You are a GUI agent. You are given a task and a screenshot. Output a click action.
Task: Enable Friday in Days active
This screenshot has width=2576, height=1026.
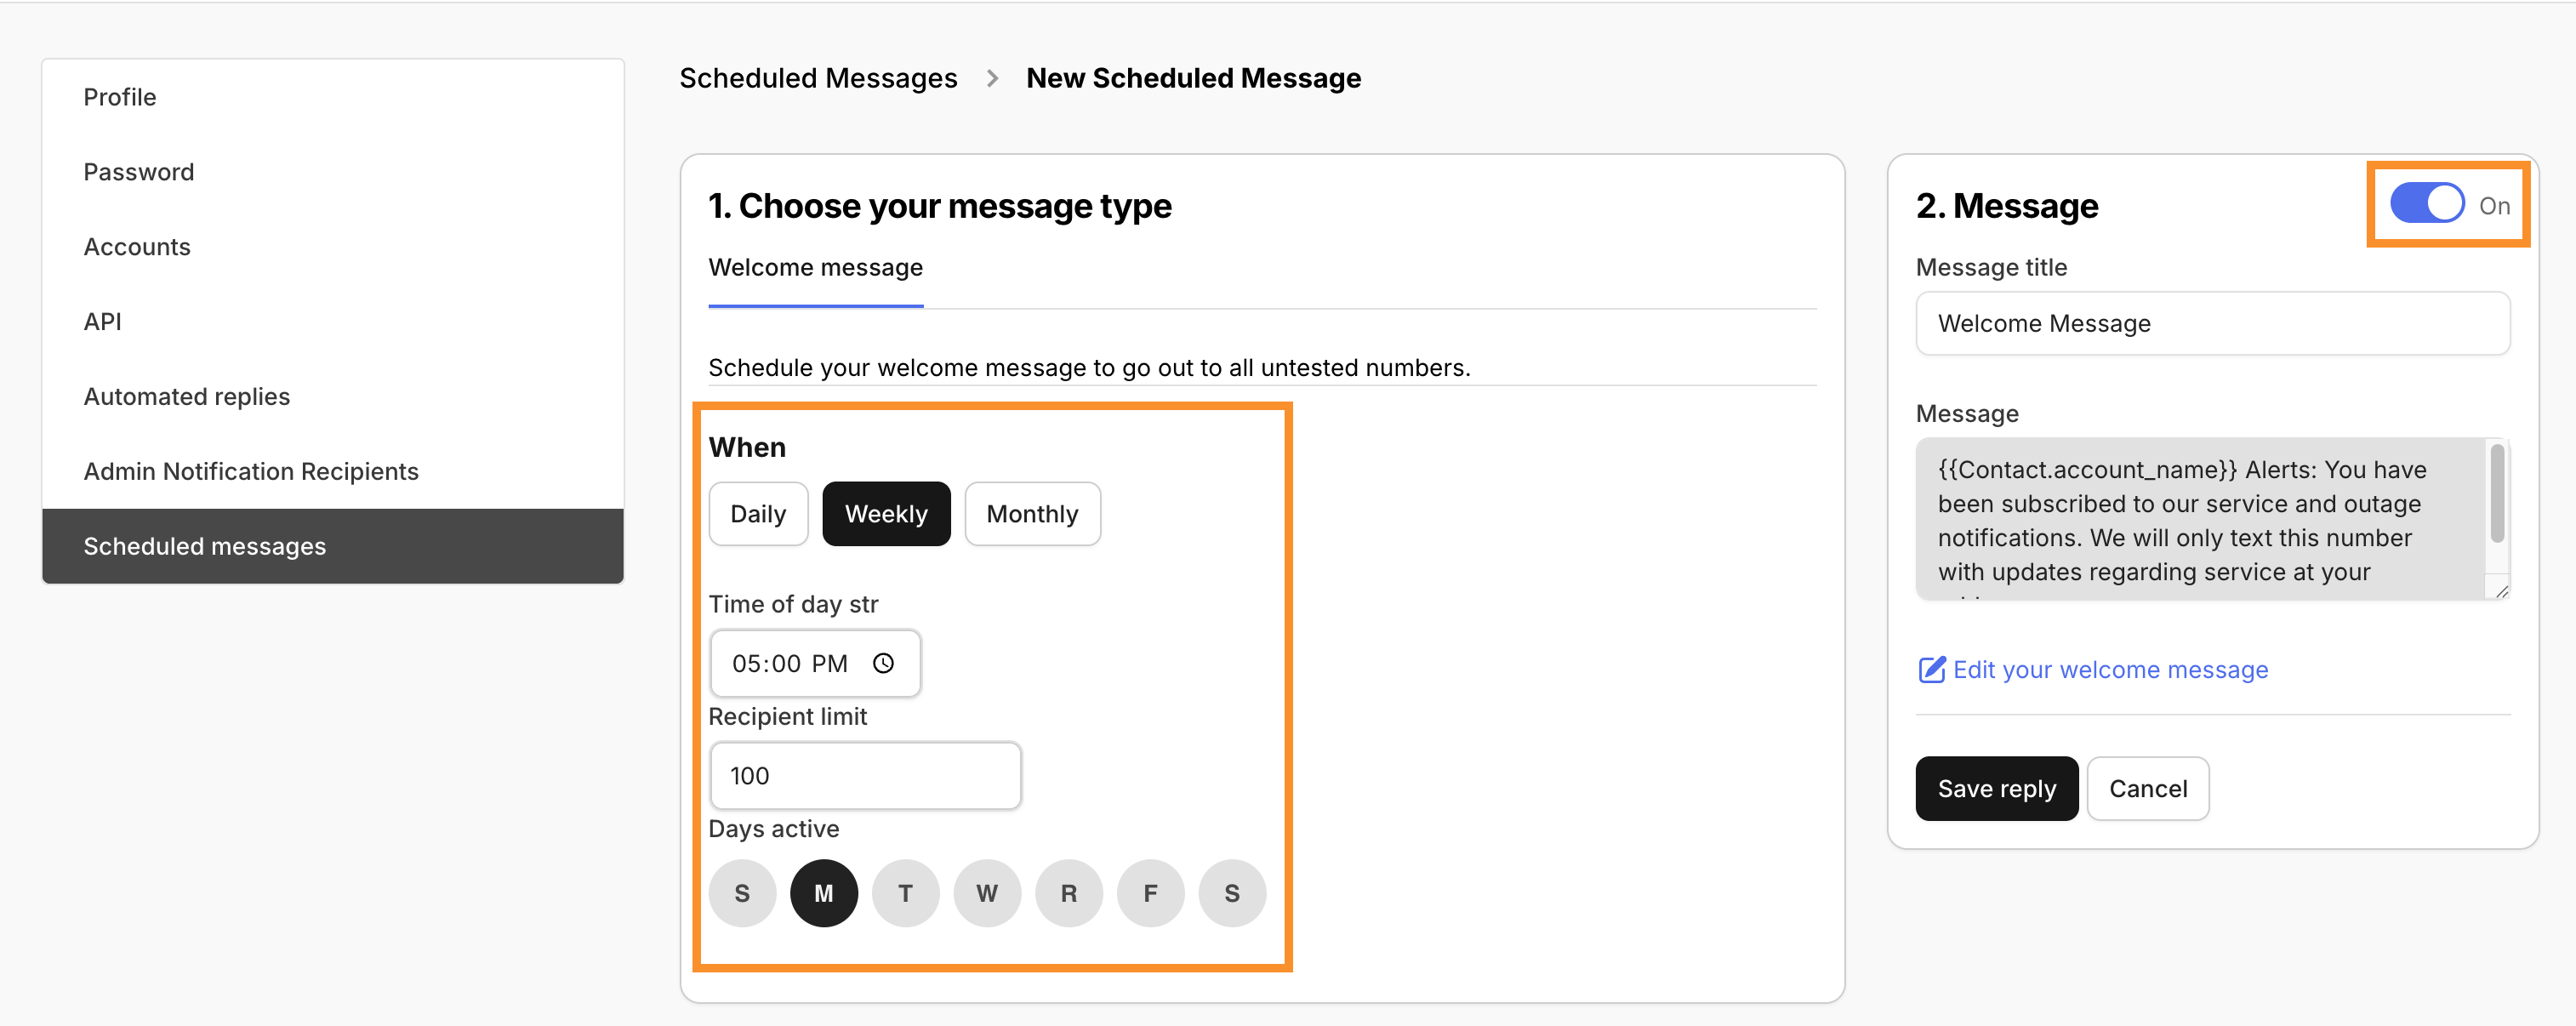click(x=1150, y=893)
